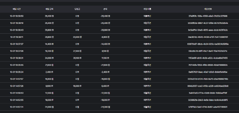Open game ID starting with 037a322d
239x113 pixels.
(208, 79)
